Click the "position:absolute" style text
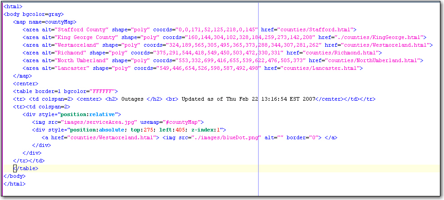 point(98,130)
